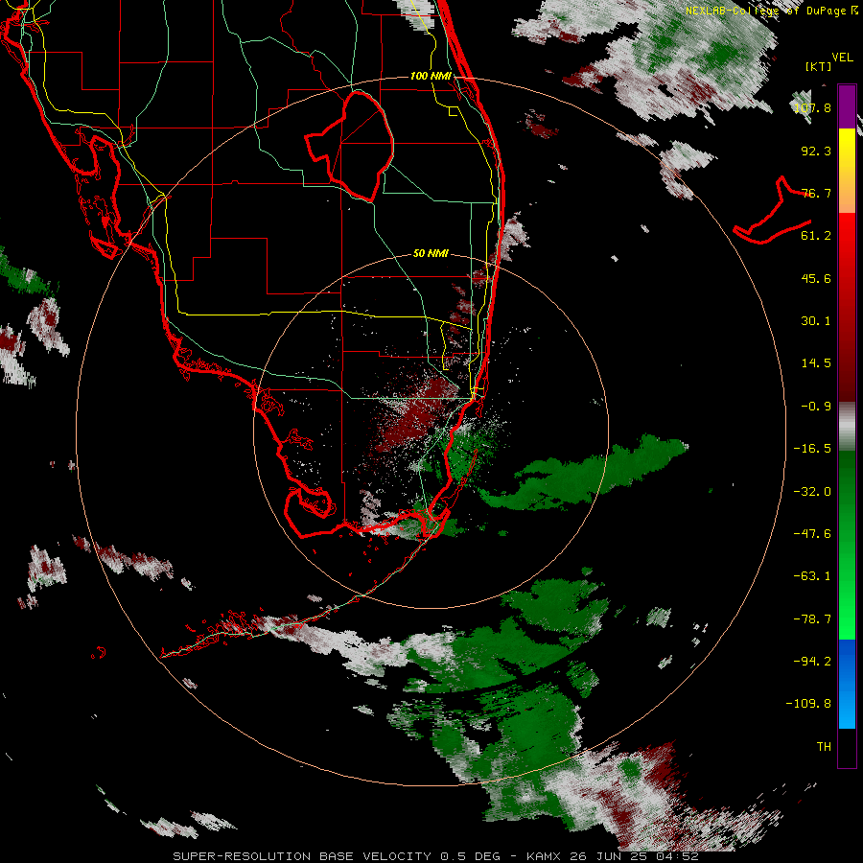Click the NEXLAB-College of DuPage header text

pos(772,11)
